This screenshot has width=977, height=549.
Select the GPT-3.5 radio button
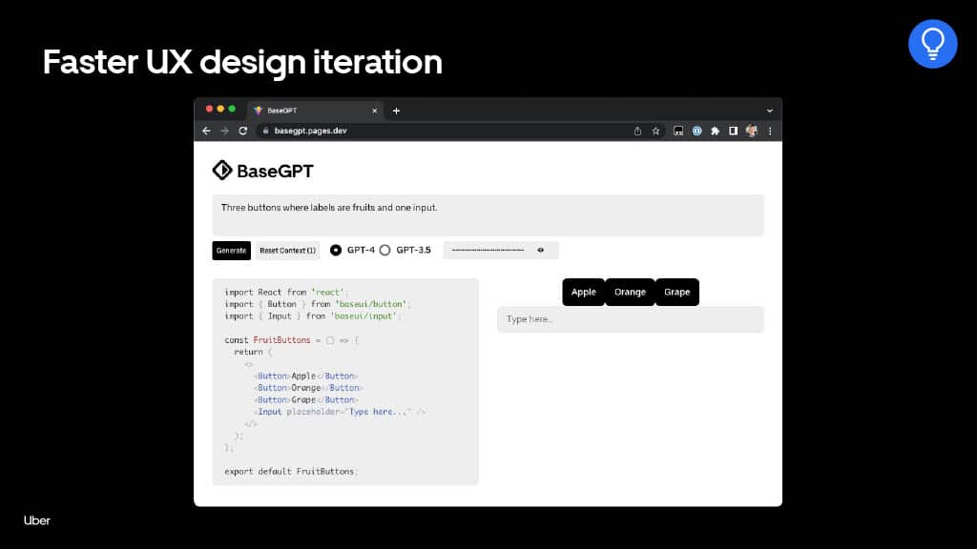(x=385, y=250)
